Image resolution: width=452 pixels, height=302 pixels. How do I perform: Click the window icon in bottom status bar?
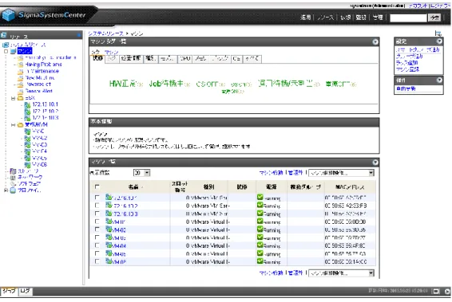pos(436,292)
